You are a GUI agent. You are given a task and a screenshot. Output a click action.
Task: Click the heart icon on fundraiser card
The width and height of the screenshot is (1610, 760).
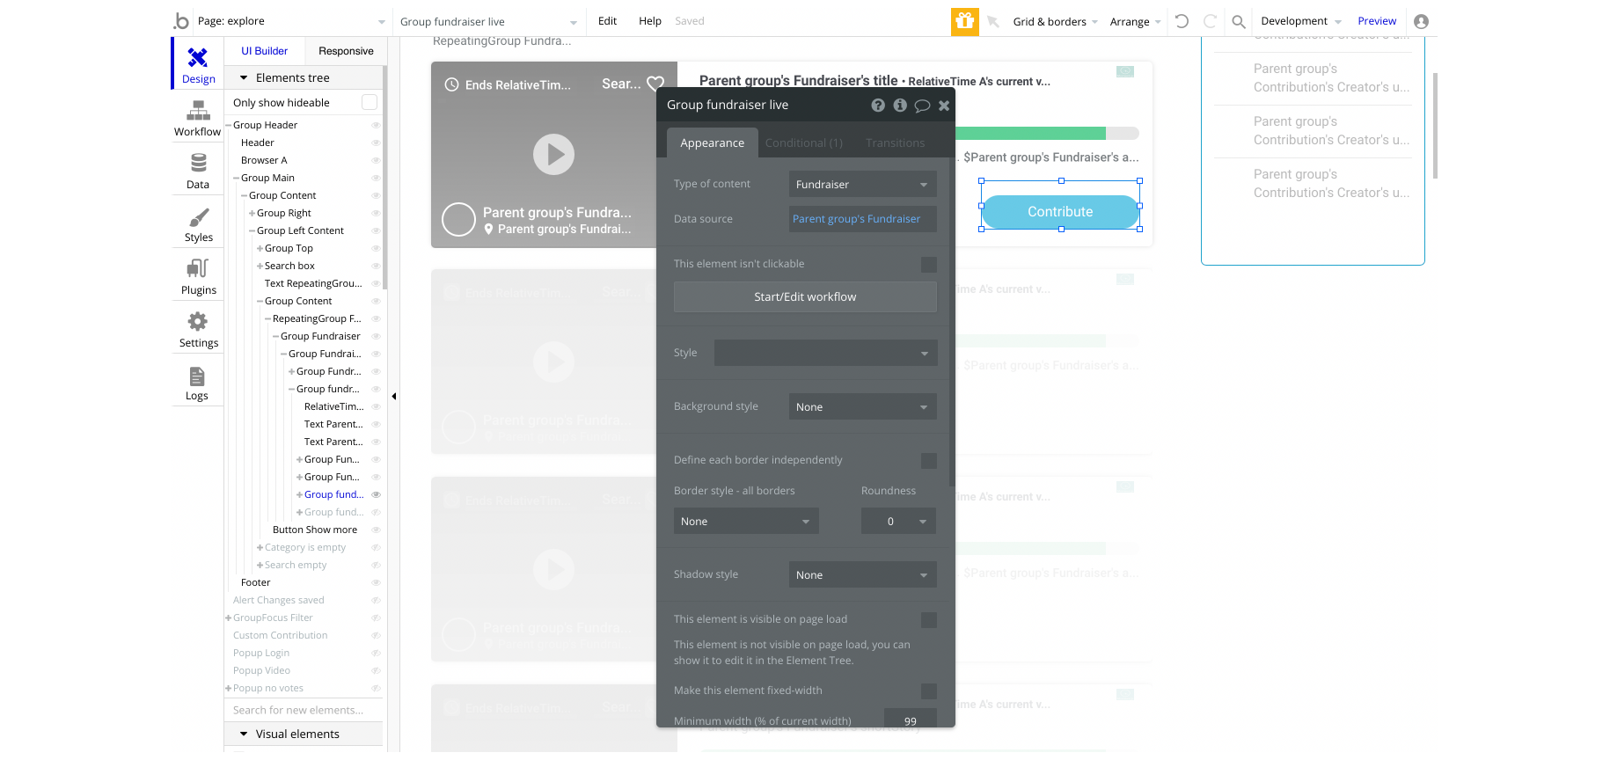click(x=655, y=84)
